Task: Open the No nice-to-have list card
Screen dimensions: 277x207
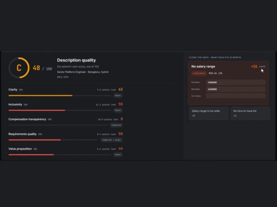Action: [x=250, y=113]
